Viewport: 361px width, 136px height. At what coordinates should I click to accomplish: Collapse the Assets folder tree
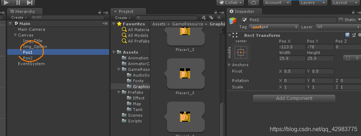click(x=114, y=52)
